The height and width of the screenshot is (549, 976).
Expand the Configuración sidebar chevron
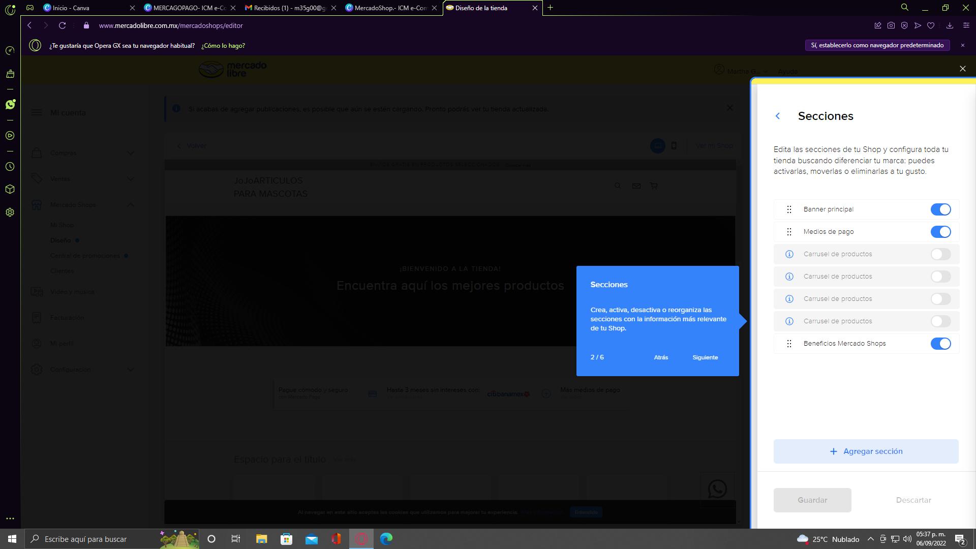(130, 370)
